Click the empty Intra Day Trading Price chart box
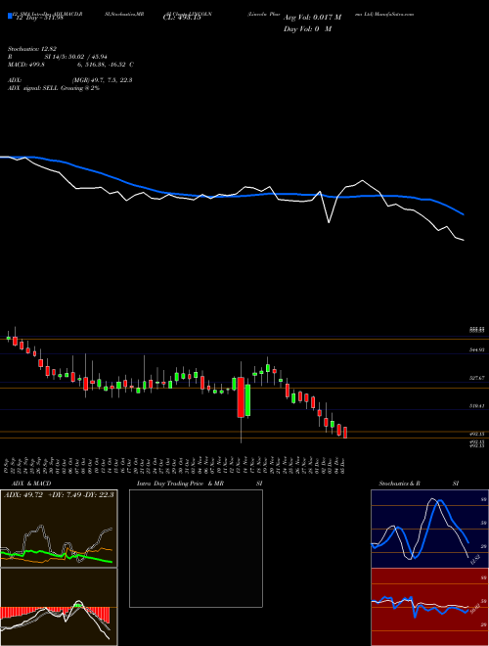This screenshot has height=646, width=489. coord(196,548)
